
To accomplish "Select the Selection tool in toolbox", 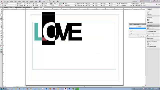I will pyautogui.click(x=1, y=10).
